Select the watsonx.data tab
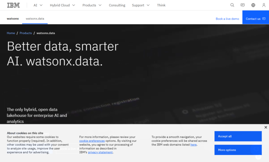The height and width of the screenshot is (162, 269). (35, 18)
